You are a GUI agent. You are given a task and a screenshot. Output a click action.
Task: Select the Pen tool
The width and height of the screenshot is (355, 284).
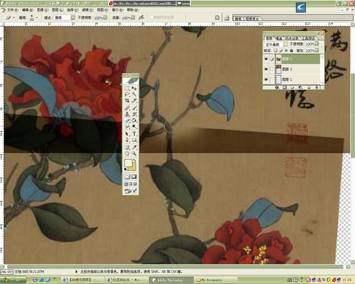[x=127, y=140]
